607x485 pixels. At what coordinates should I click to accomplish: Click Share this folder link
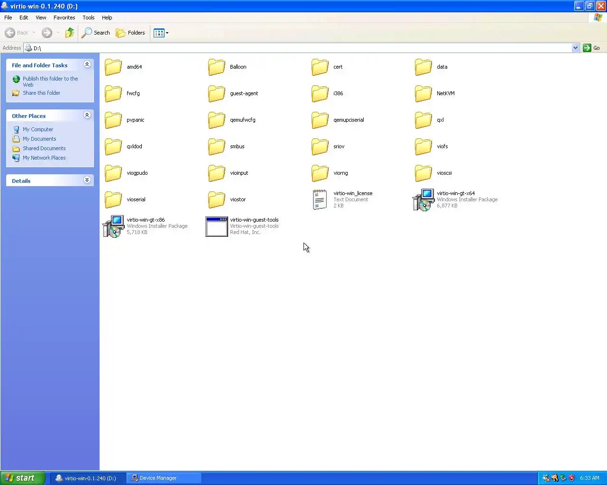pos(41,93)
